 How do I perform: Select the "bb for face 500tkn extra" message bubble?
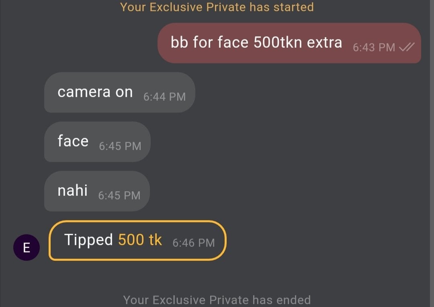289,43
